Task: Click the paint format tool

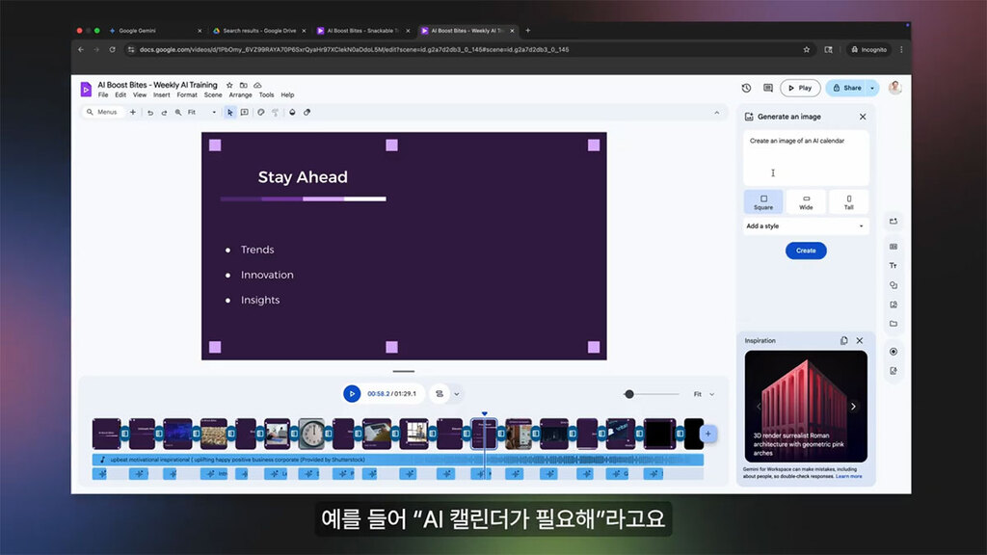Action: pos(275,113)
